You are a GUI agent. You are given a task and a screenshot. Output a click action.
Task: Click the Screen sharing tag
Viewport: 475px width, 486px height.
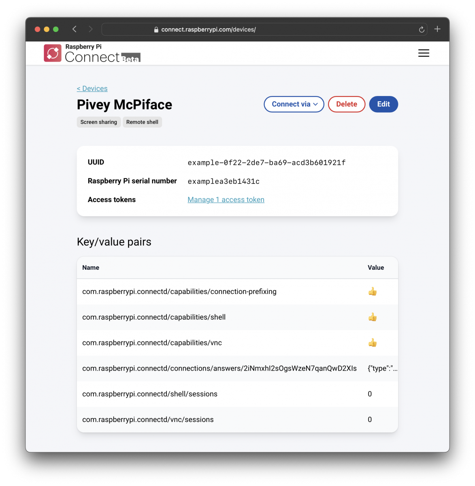99,122
